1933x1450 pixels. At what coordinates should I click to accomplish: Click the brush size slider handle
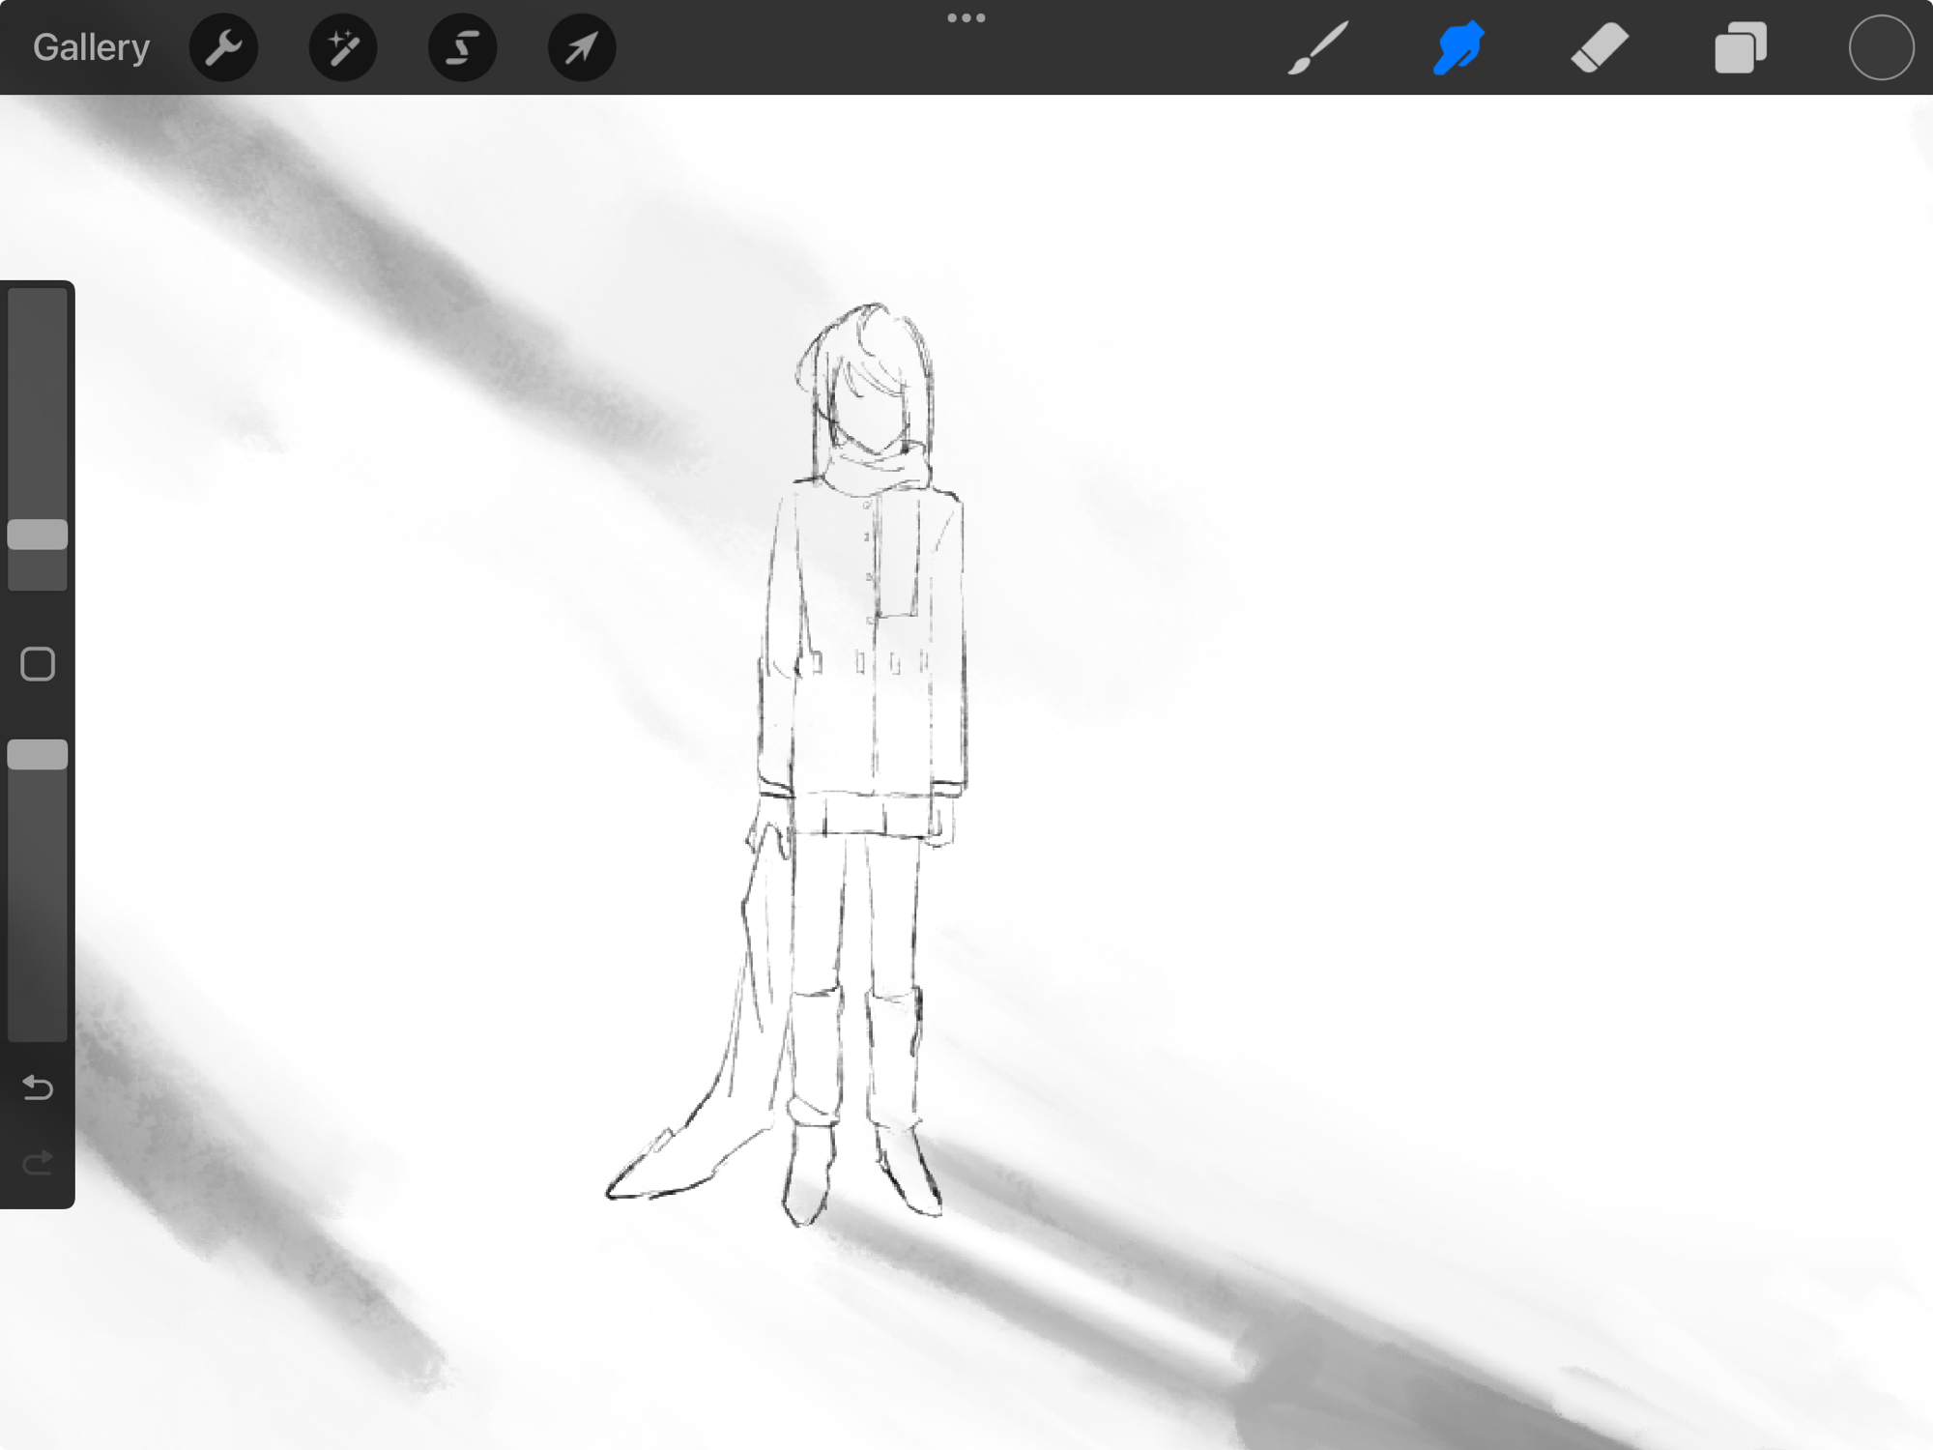[x=38, y=535]
